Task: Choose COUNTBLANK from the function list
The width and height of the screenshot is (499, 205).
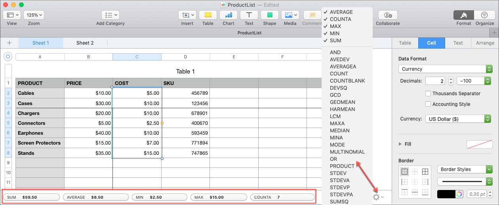Action: pos(347,81)
